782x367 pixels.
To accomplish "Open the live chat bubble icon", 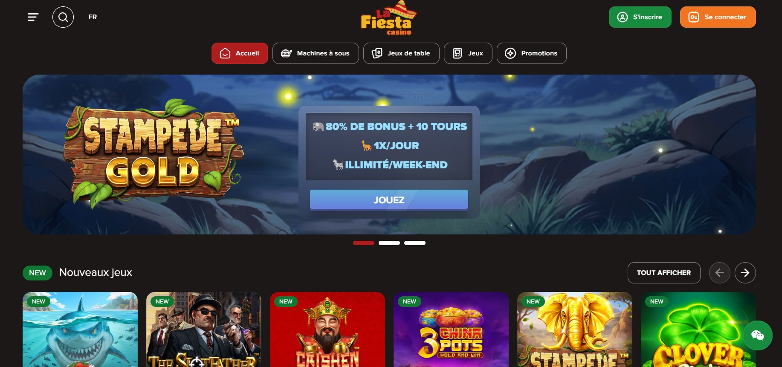I will [758, 335].
